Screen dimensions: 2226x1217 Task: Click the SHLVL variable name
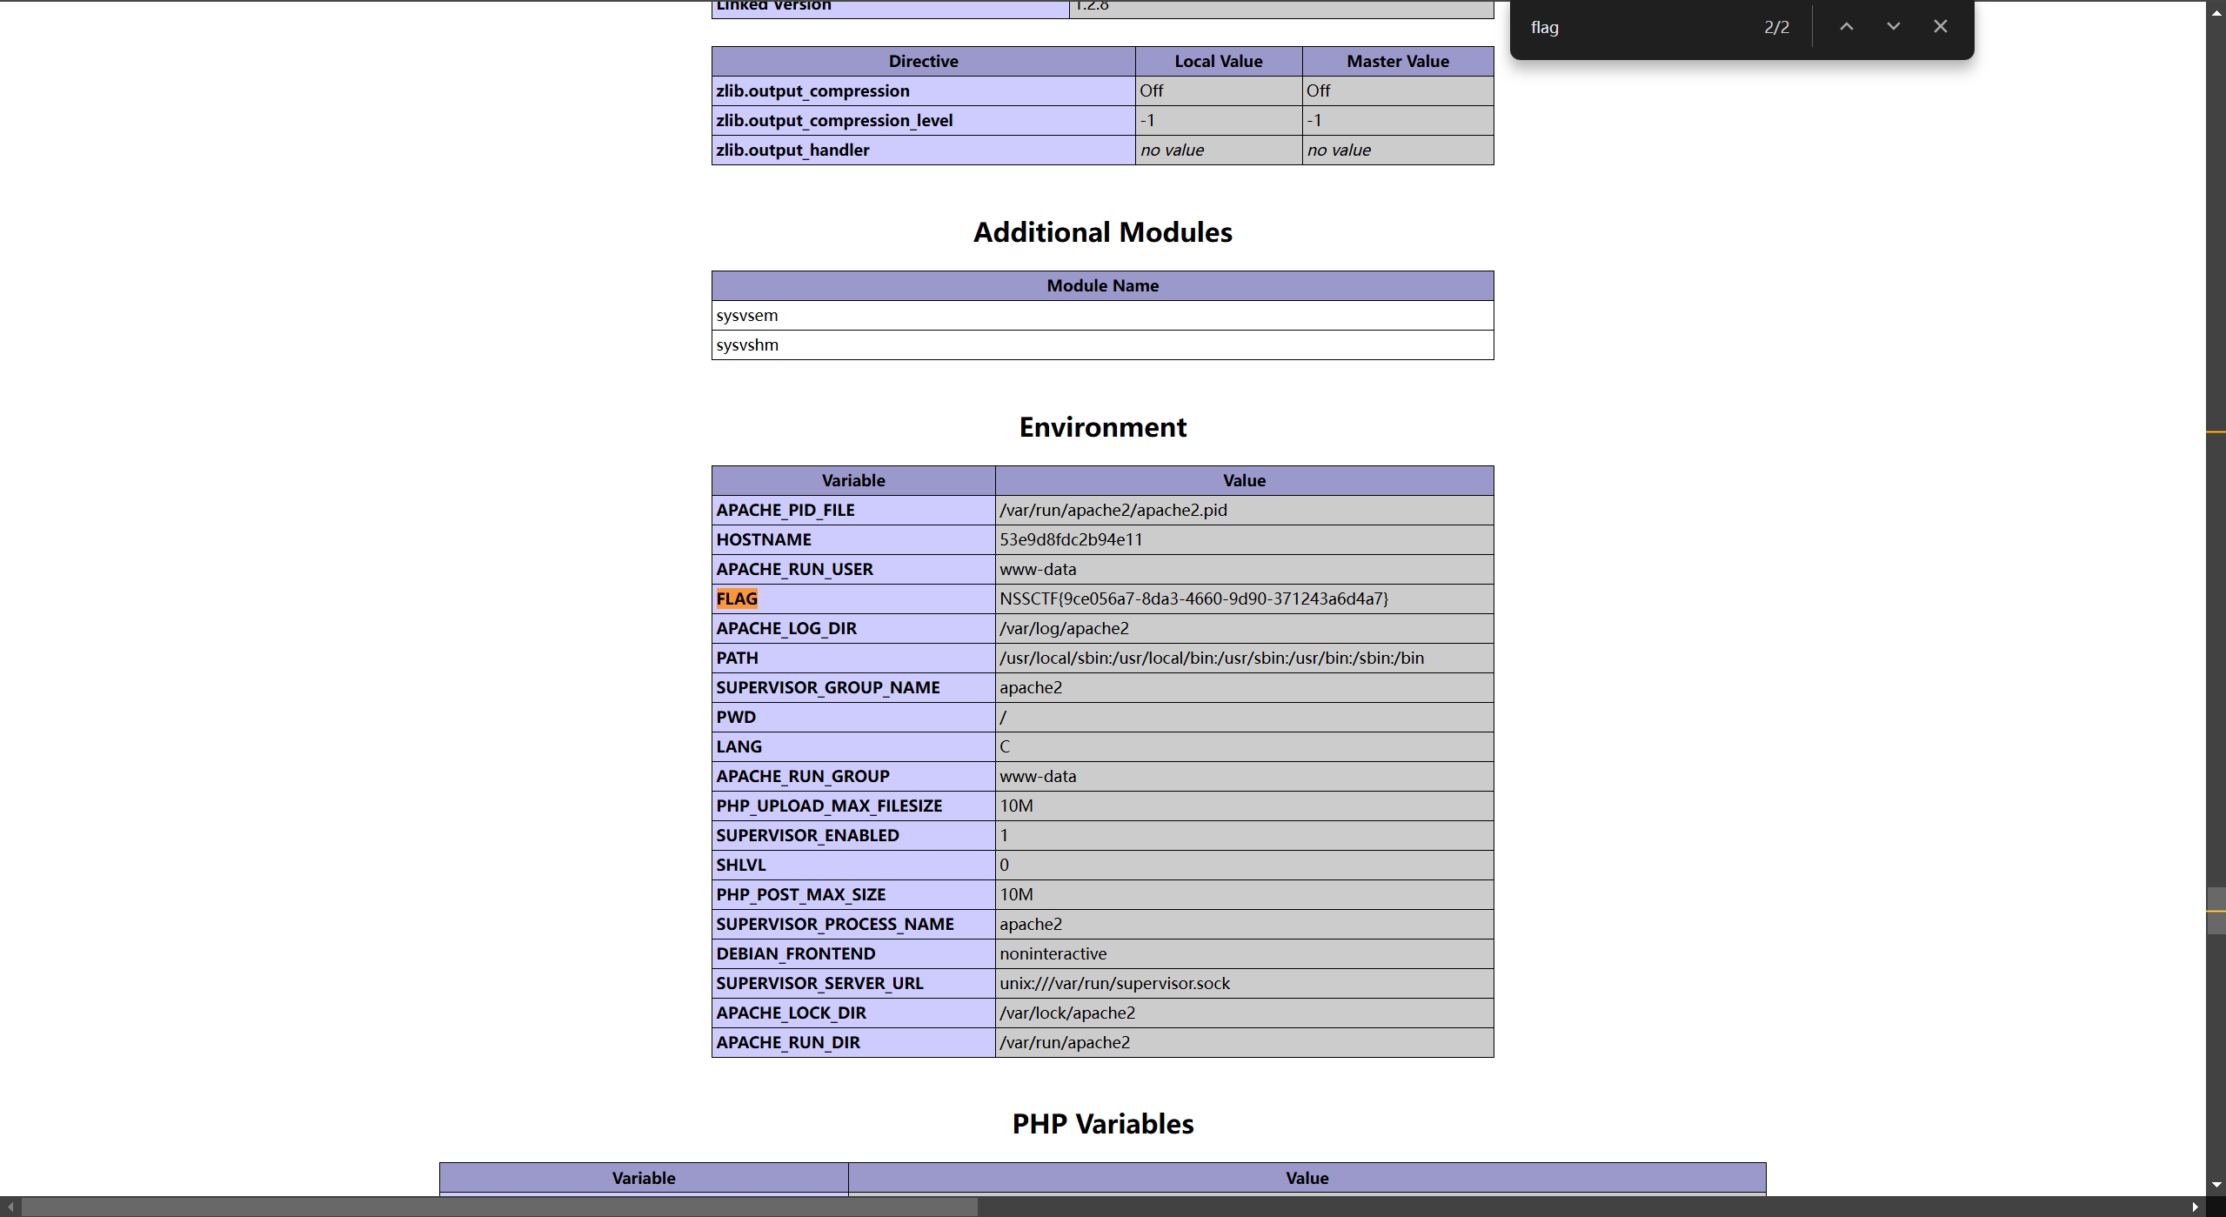(x=741, y=865)
